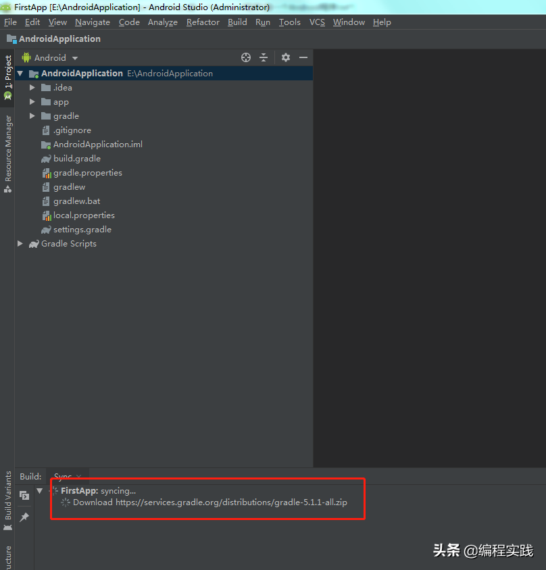The height and width of the screenshot is (570, 546).
Task: Click the FirstApp: syncing... row
Action: coord(98,491)
